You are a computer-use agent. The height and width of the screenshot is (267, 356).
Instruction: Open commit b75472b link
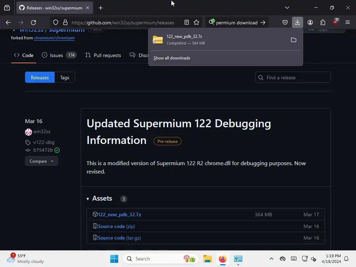pos(43,150)
